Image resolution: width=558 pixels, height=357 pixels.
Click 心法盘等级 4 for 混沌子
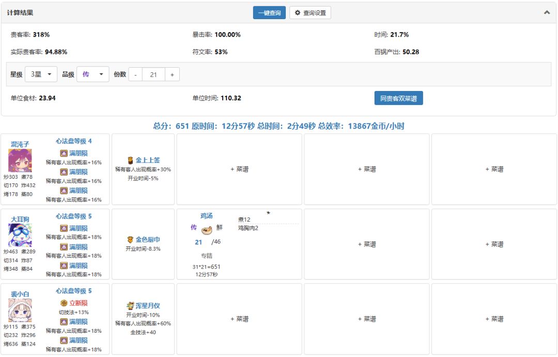[74, 141]
